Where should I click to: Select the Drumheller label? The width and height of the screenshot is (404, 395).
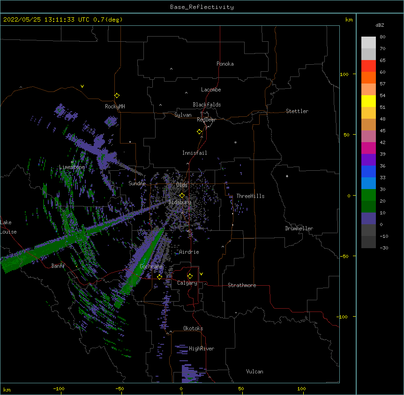pos(299,228)
